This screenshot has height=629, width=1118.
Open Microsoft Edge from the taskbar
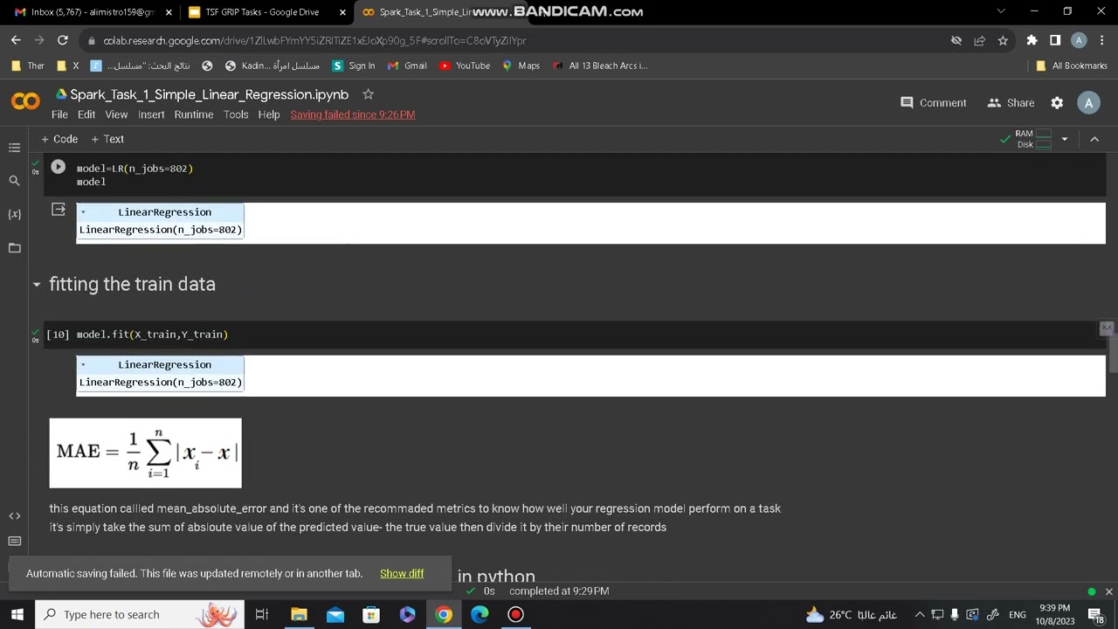(x=480, y=614)
